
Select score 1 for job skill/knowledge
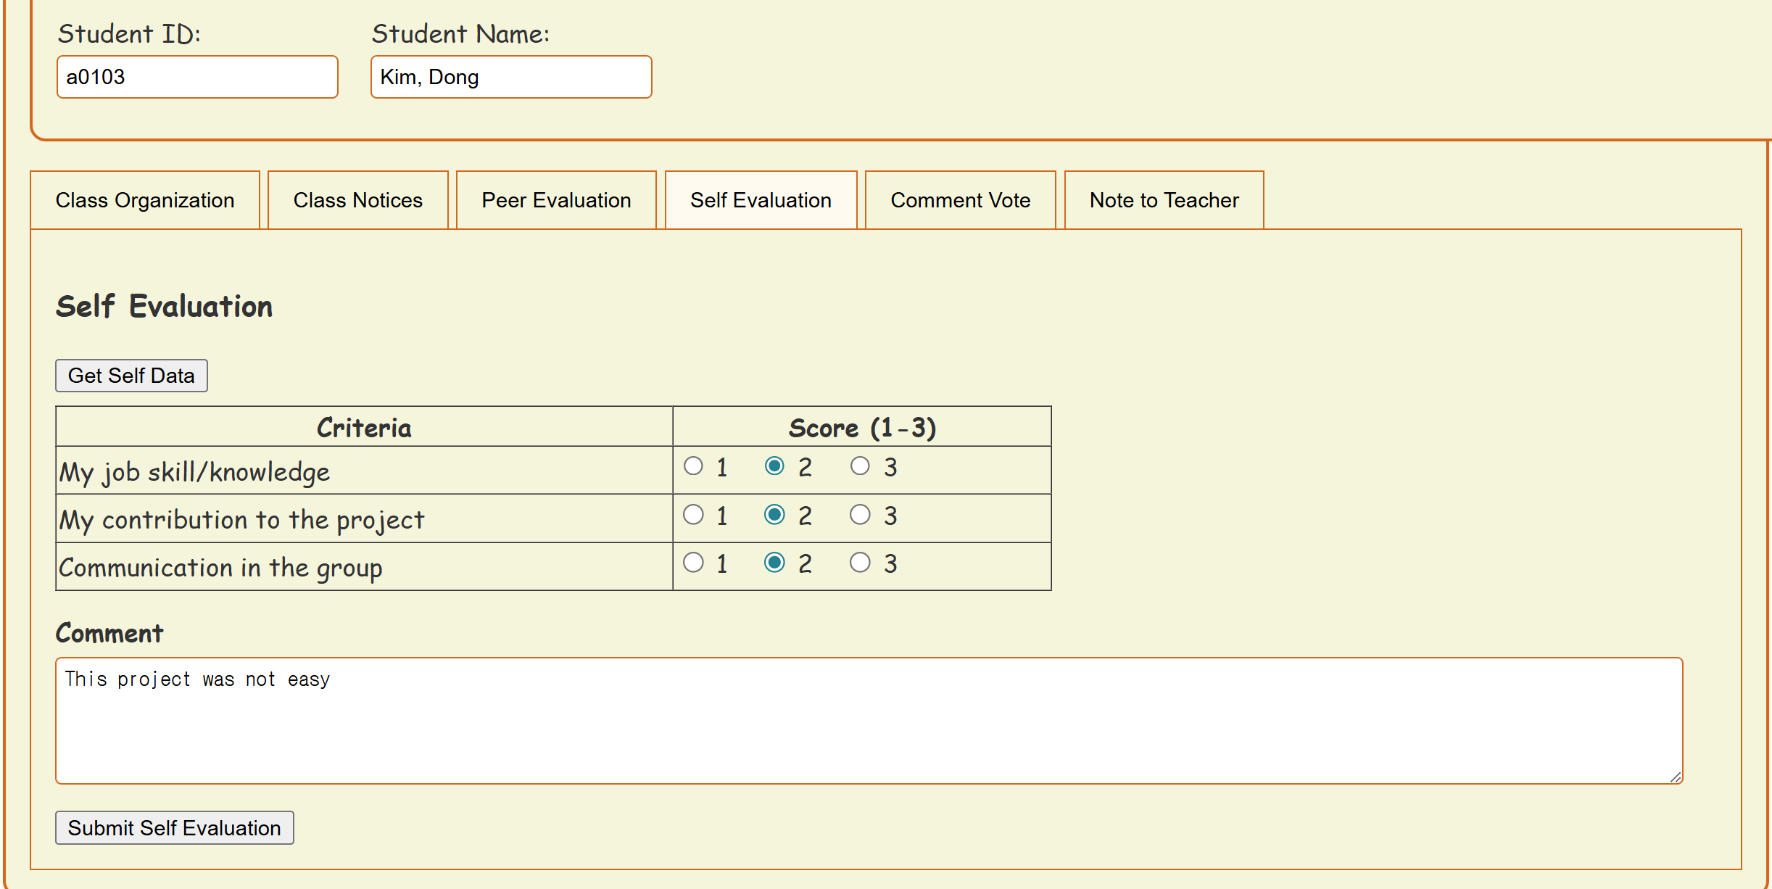click(694, 466)
